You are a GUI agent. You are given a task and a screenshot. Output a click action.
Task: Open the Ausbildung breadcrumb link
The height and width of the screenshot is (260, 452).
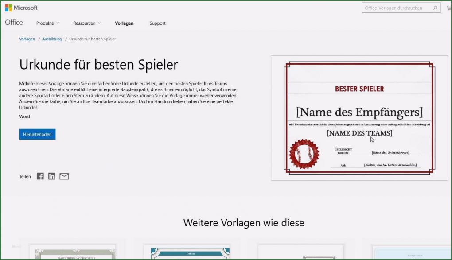52,39
